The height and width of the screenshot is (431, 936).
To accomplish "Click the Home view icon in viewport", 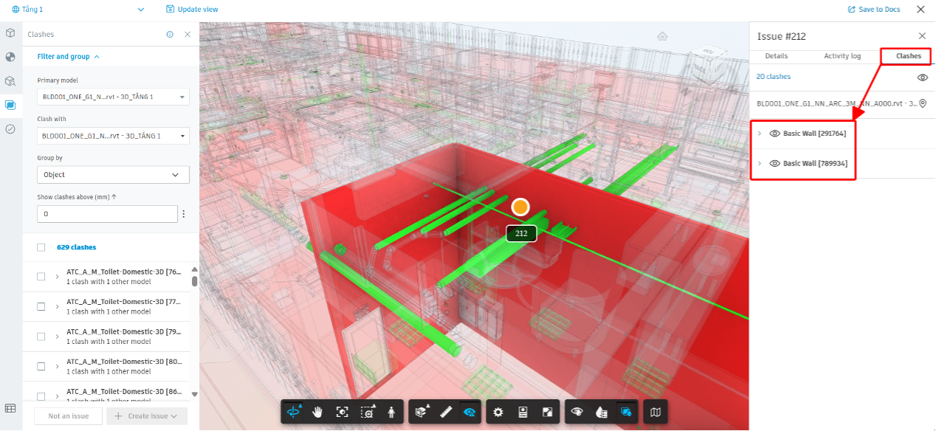I will [663, 35].
